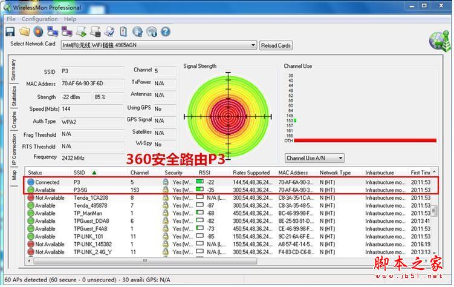Screen dimensions: 454x287
Task: Click the SSID field showing P3
Action: (x=92, y=71)
